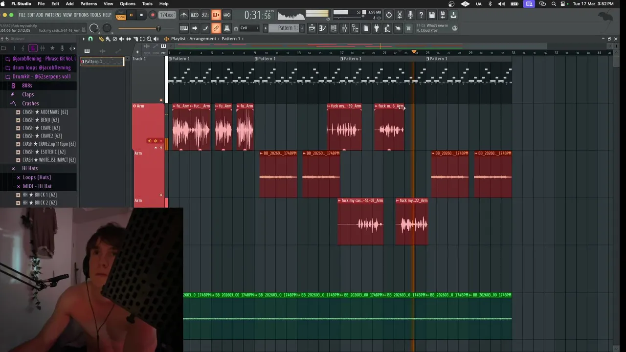
Task: Click the fuck my..-59_Arm audio clip
Action: pyautogui.click(x=344, y=127)
